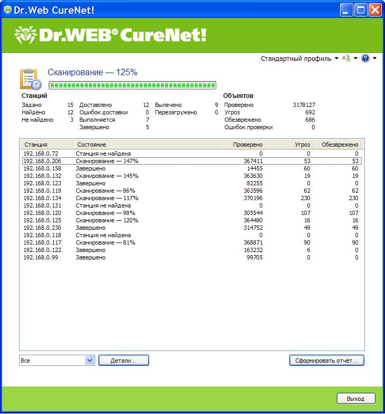Click the green scanning progress bar
Screen dimensions: 385x414
click(132, 85)
